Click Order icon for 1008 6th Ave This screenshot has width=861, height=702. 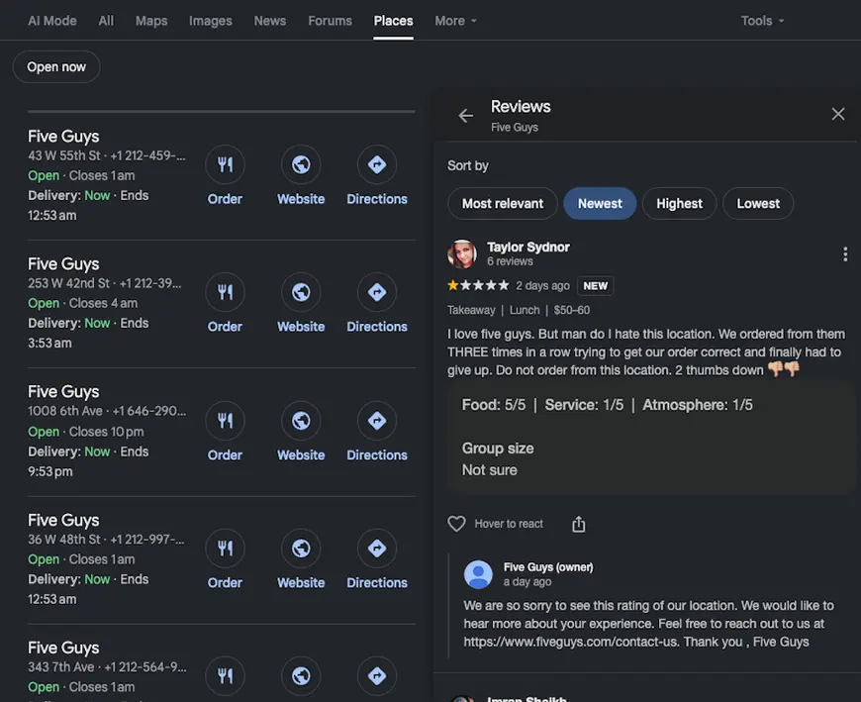[225, 420]
